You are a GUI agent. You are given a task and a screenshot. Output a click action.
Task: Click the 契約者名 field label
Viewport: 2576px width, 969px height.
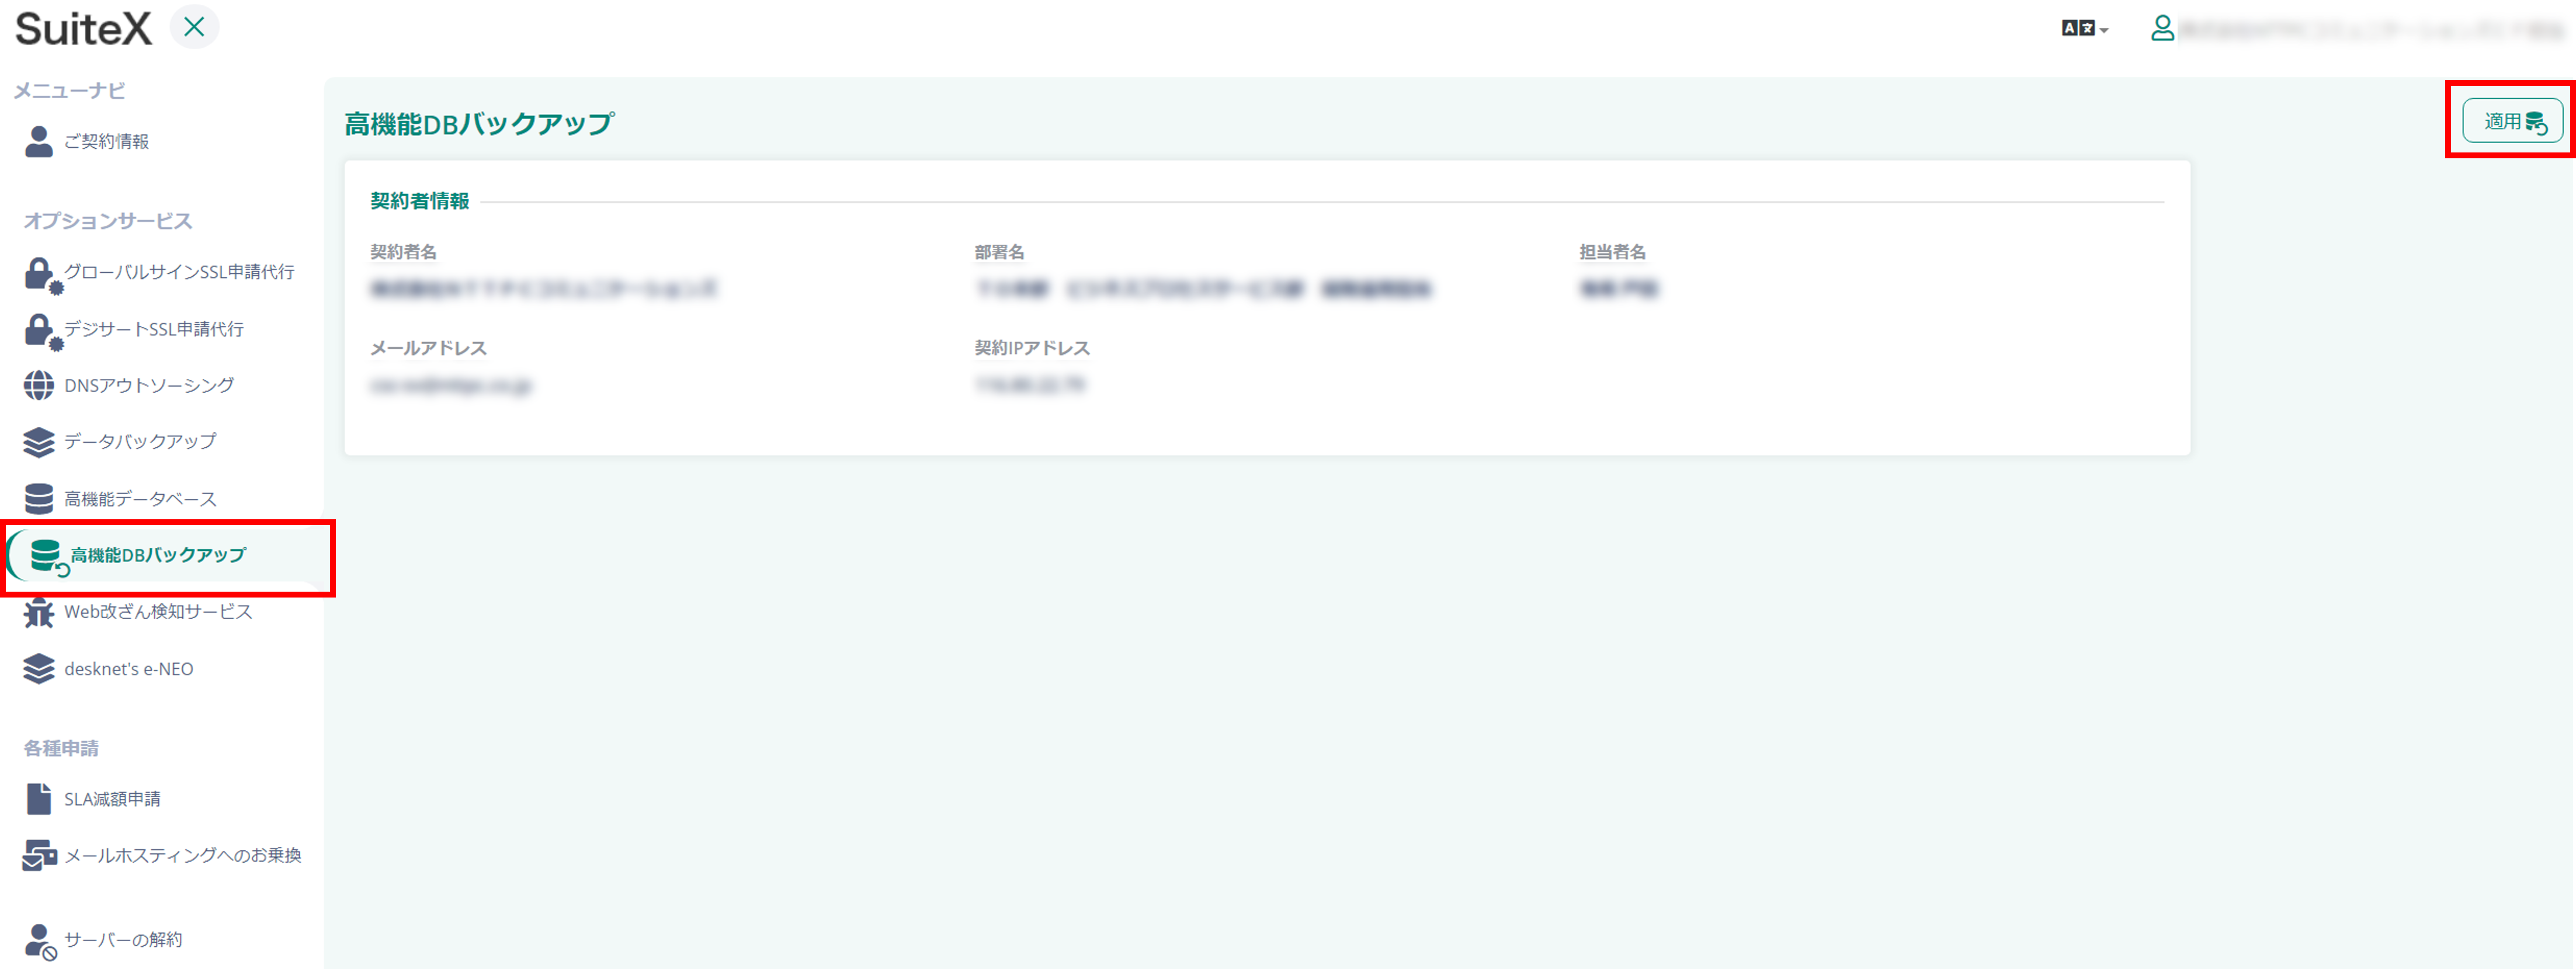tap(403, 252)
